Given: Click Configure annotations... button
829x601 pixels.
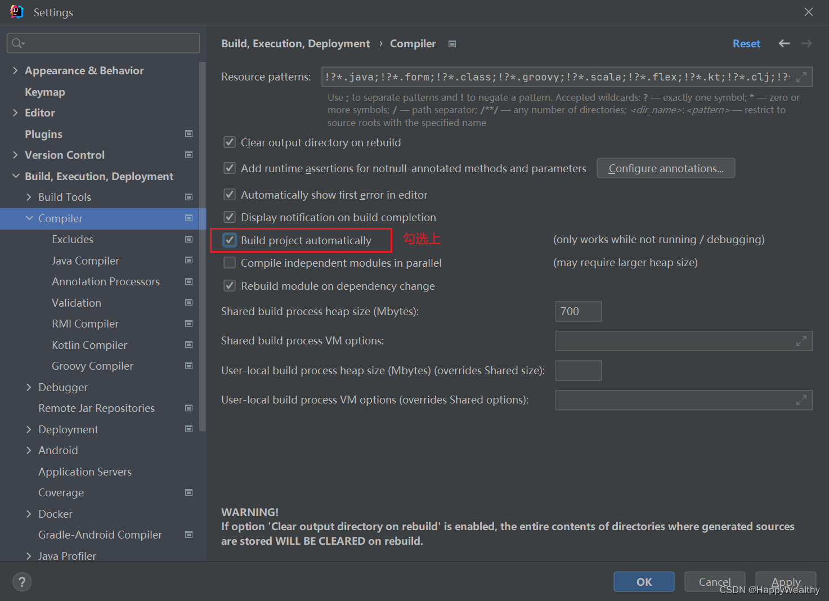Looking at the screenshot, I should click(x=666, y=168).
